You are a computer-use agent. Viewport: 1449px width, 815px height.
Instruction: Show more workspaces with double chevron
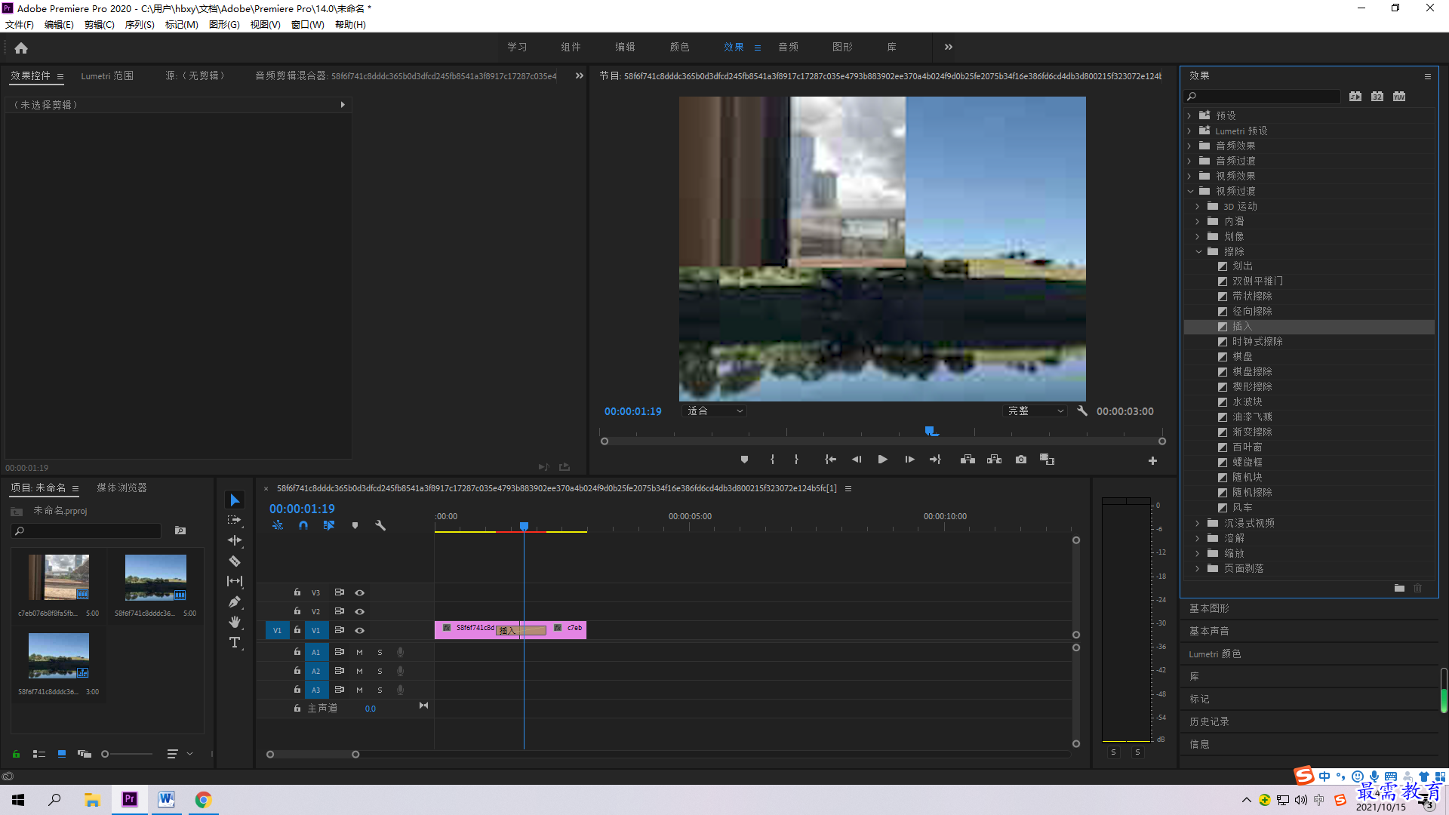click(x=949, y=47)
